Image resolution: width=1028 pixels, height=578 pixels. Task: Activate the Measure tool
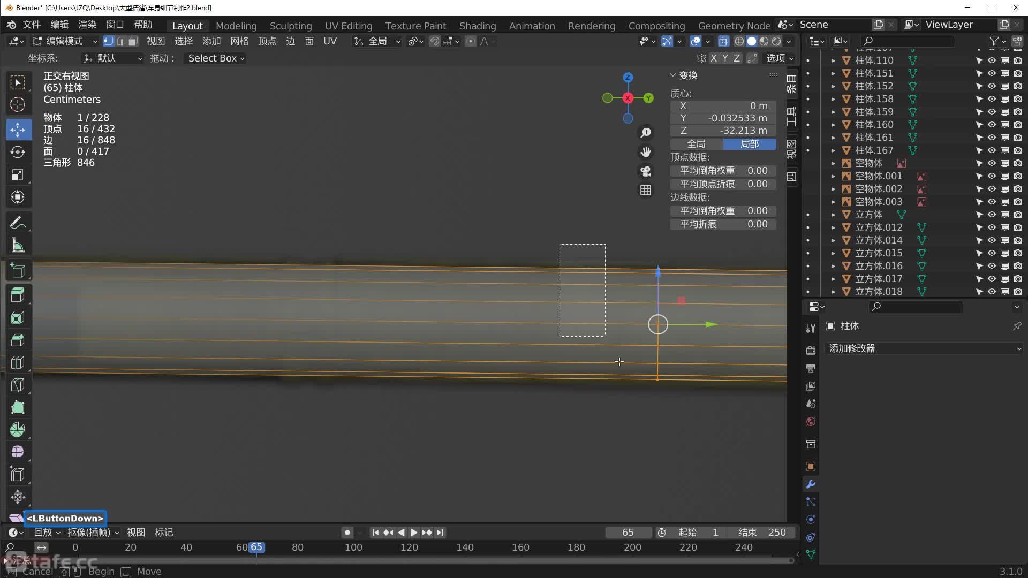[18, 246]
